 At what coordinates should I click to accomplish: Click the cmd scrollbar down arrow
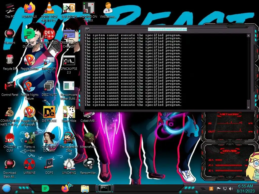[x=248, y=107]
